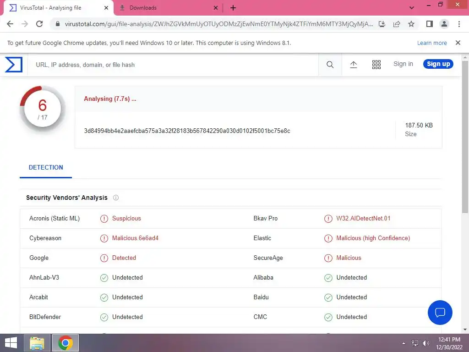Screen dimensions: 469x352
Task: Click checkmark icon for AhnLab-V3
Action: click(x=104, y=278)
